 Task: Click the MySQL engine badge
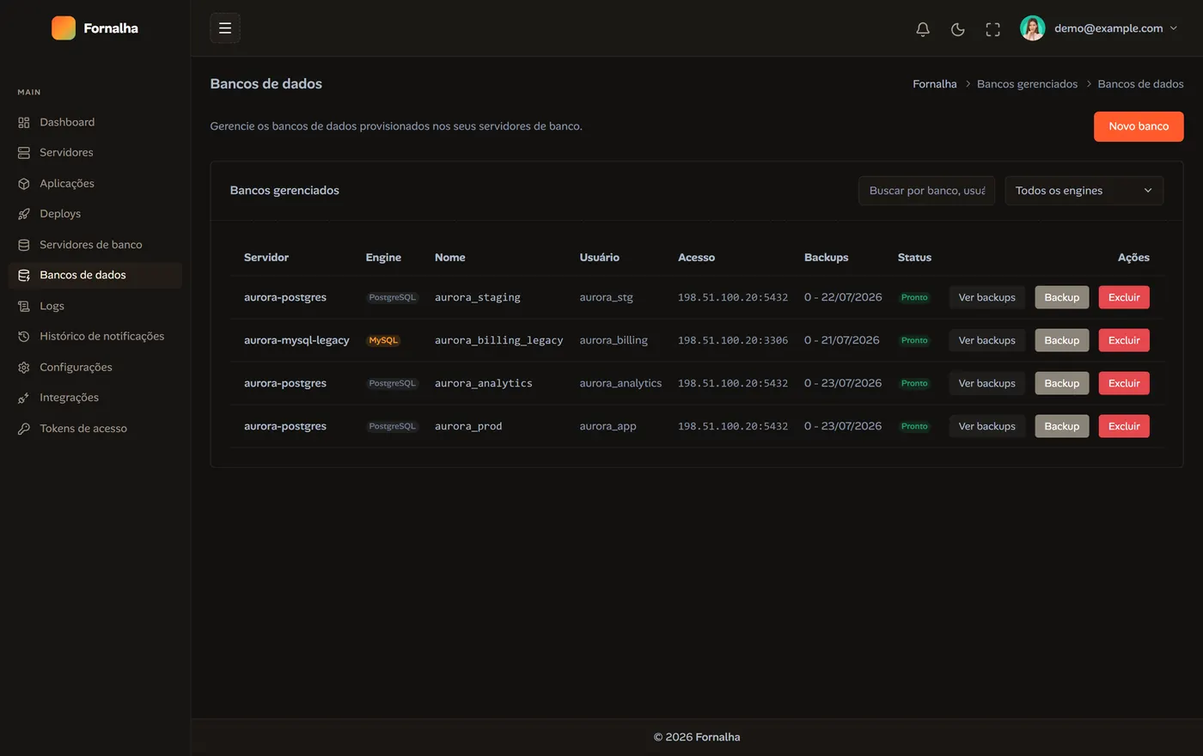tap(383, 340)
